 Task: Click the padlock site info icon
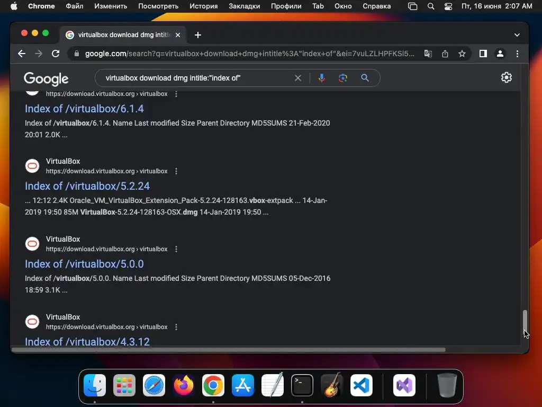click(77, 54)
